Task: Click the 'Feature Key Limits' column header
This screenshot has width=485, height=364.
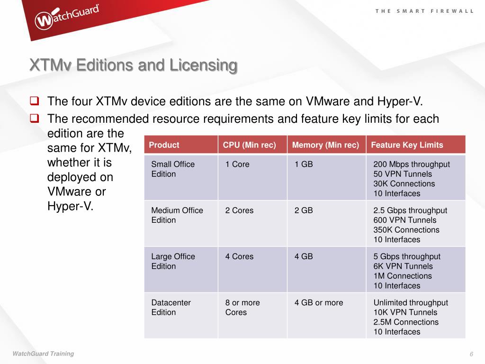Action: (x=416, y=145)
